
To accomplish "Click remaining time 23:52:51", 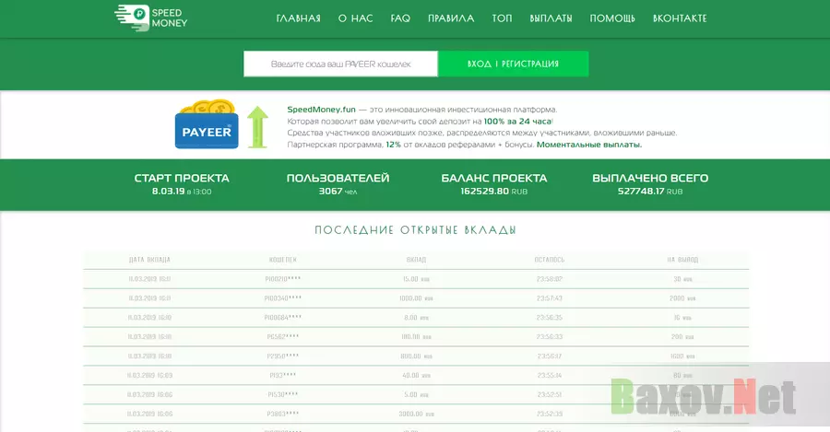I will [x=550, y=394].
